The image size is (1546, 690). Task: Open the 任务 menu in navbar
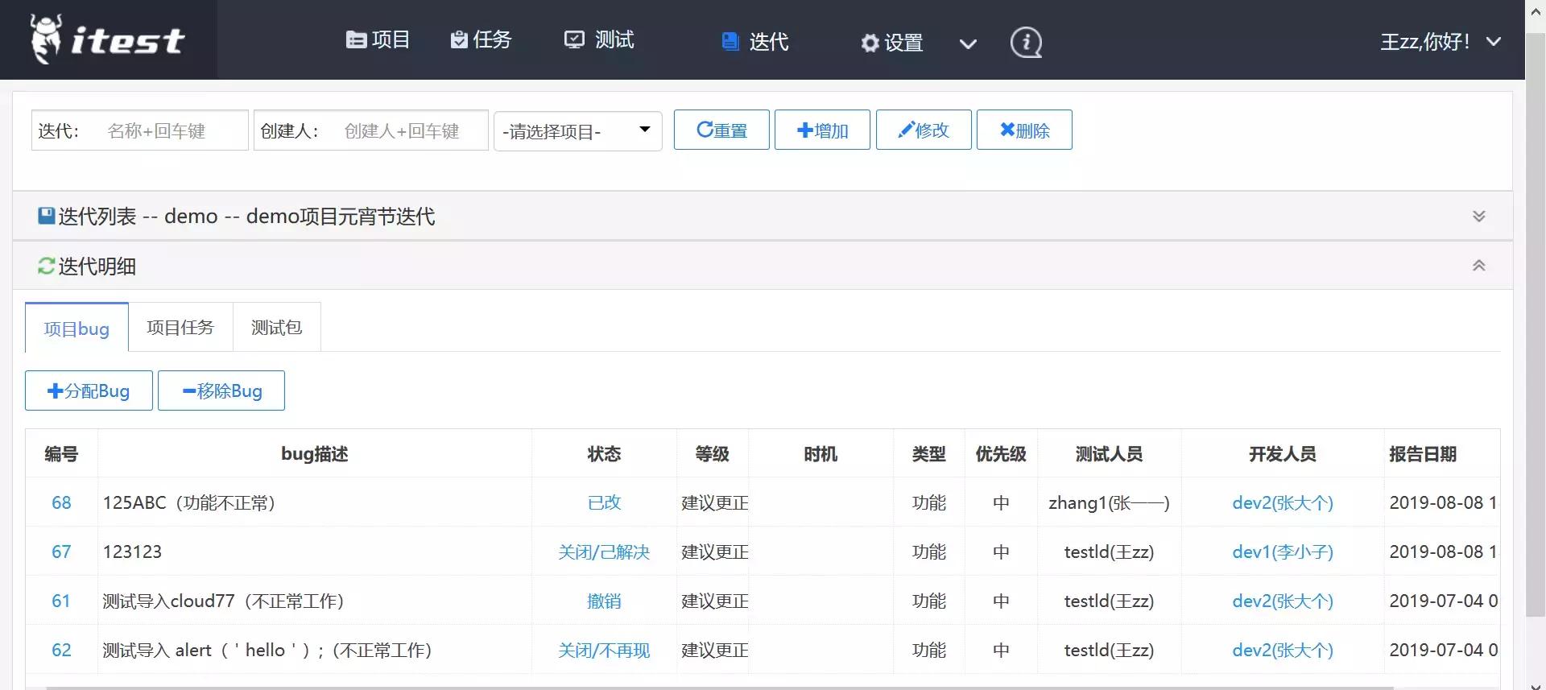click(481, 40)
